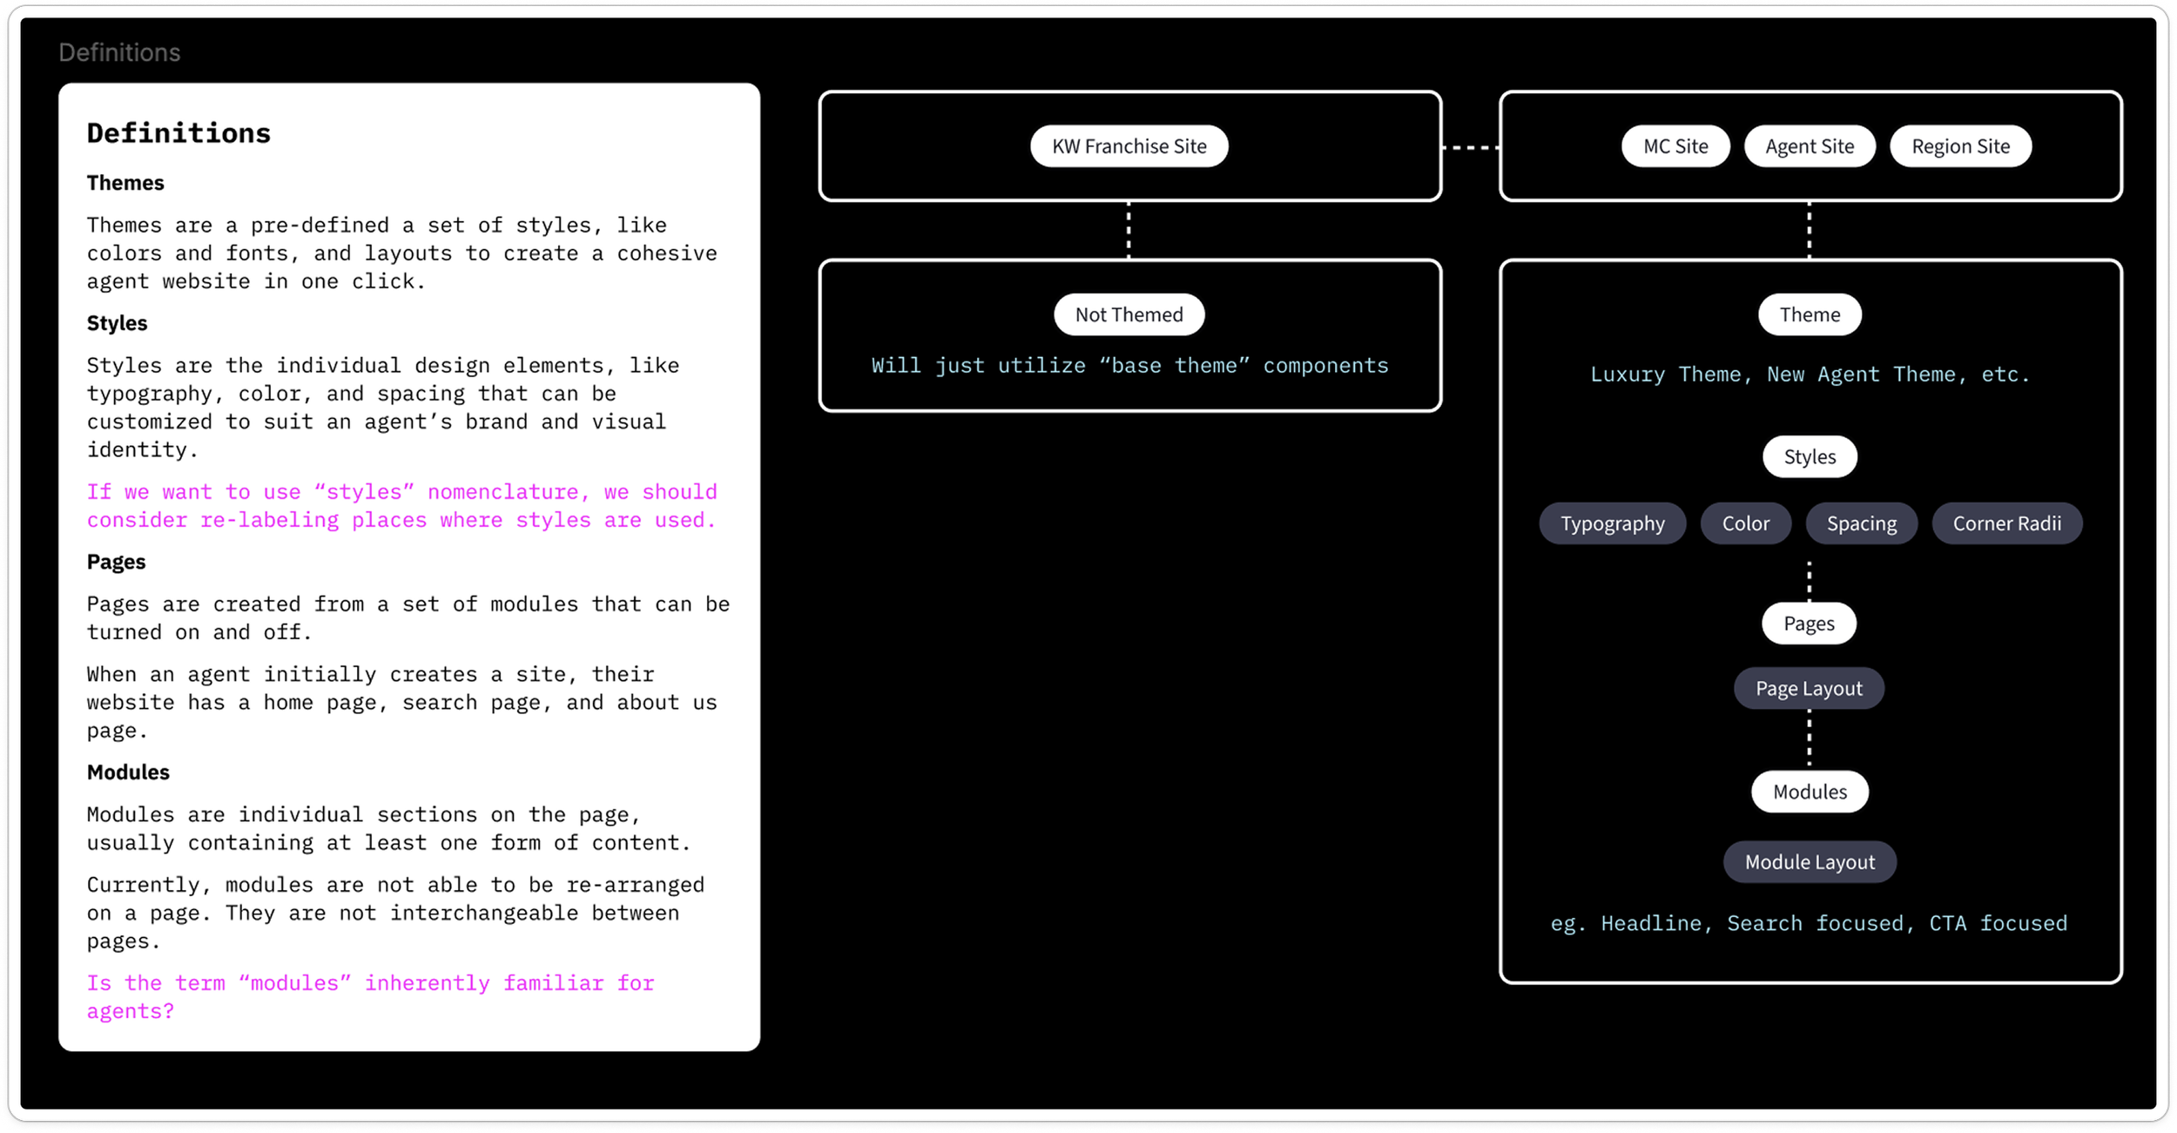Viewport: 2177px width, 1133px height.
Task: Click the white Modules pill in diagram
Action: click(x=1810, y=792)
